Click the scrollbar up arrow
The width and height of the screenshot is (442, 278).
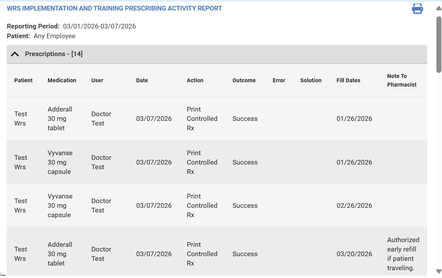(x=438, y=9)
